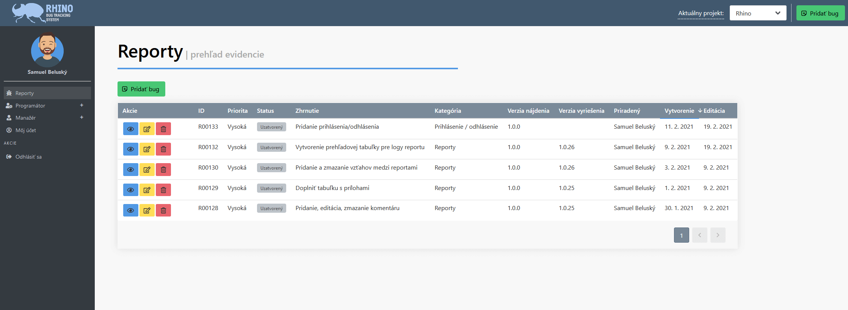Sort by Verzia vyriešenia column header
This screenshot has width=848, height=310.
[581, 111]
